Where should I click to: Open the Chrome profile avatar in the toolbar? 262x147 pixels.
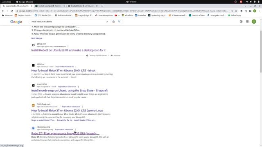(255, 11)
